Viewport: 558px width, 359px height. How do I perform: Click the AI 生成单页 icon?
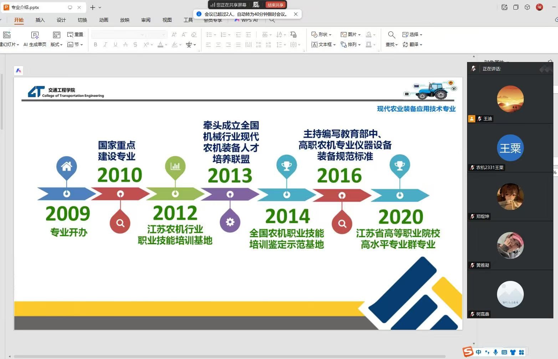tap(35, 35)
